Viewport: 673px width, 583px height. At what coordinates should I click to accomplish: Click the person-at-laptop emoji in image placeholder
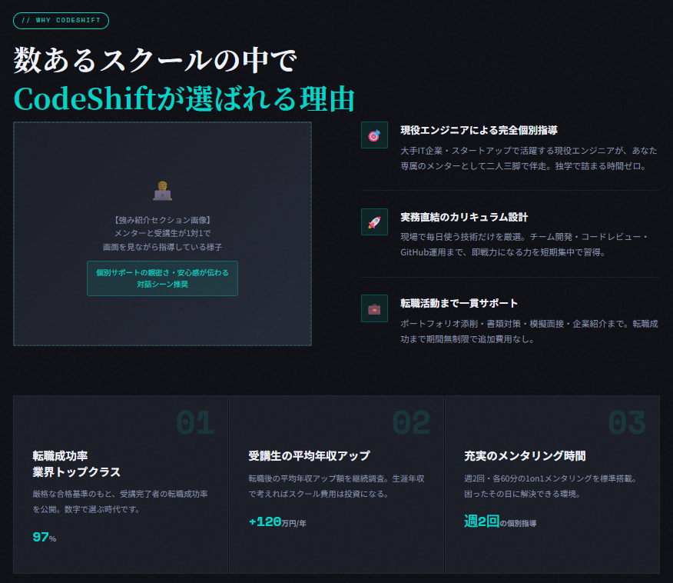[162, 191]
